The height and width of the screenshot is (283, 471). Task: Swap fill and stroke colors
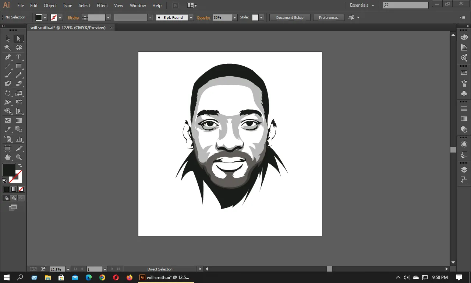tap(20, 165)
